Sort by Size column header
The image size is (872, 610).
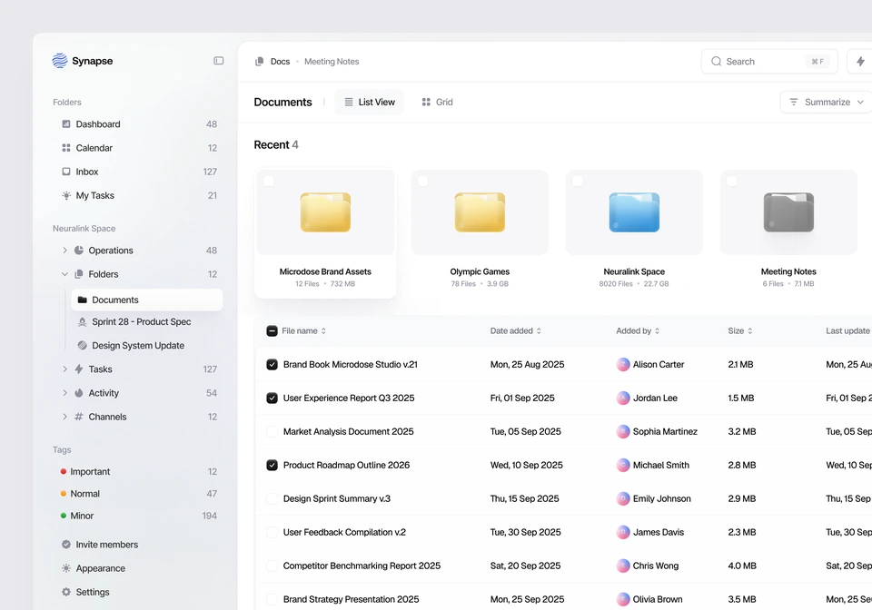(739, 331)
